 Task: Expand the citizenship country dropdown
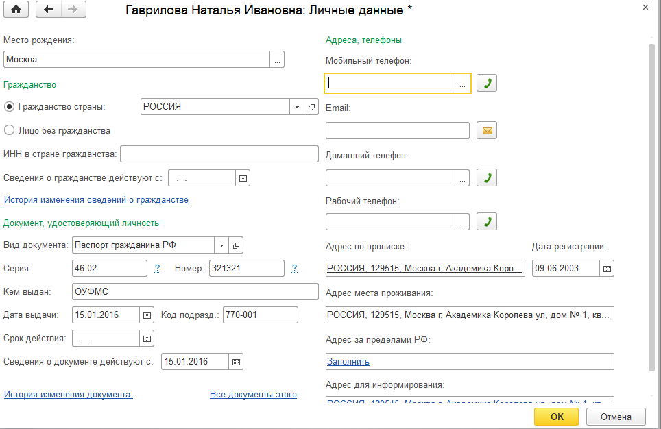(297, 107)
